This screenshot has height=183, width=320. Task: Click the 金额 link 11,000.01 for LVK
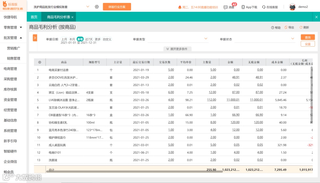233,100
